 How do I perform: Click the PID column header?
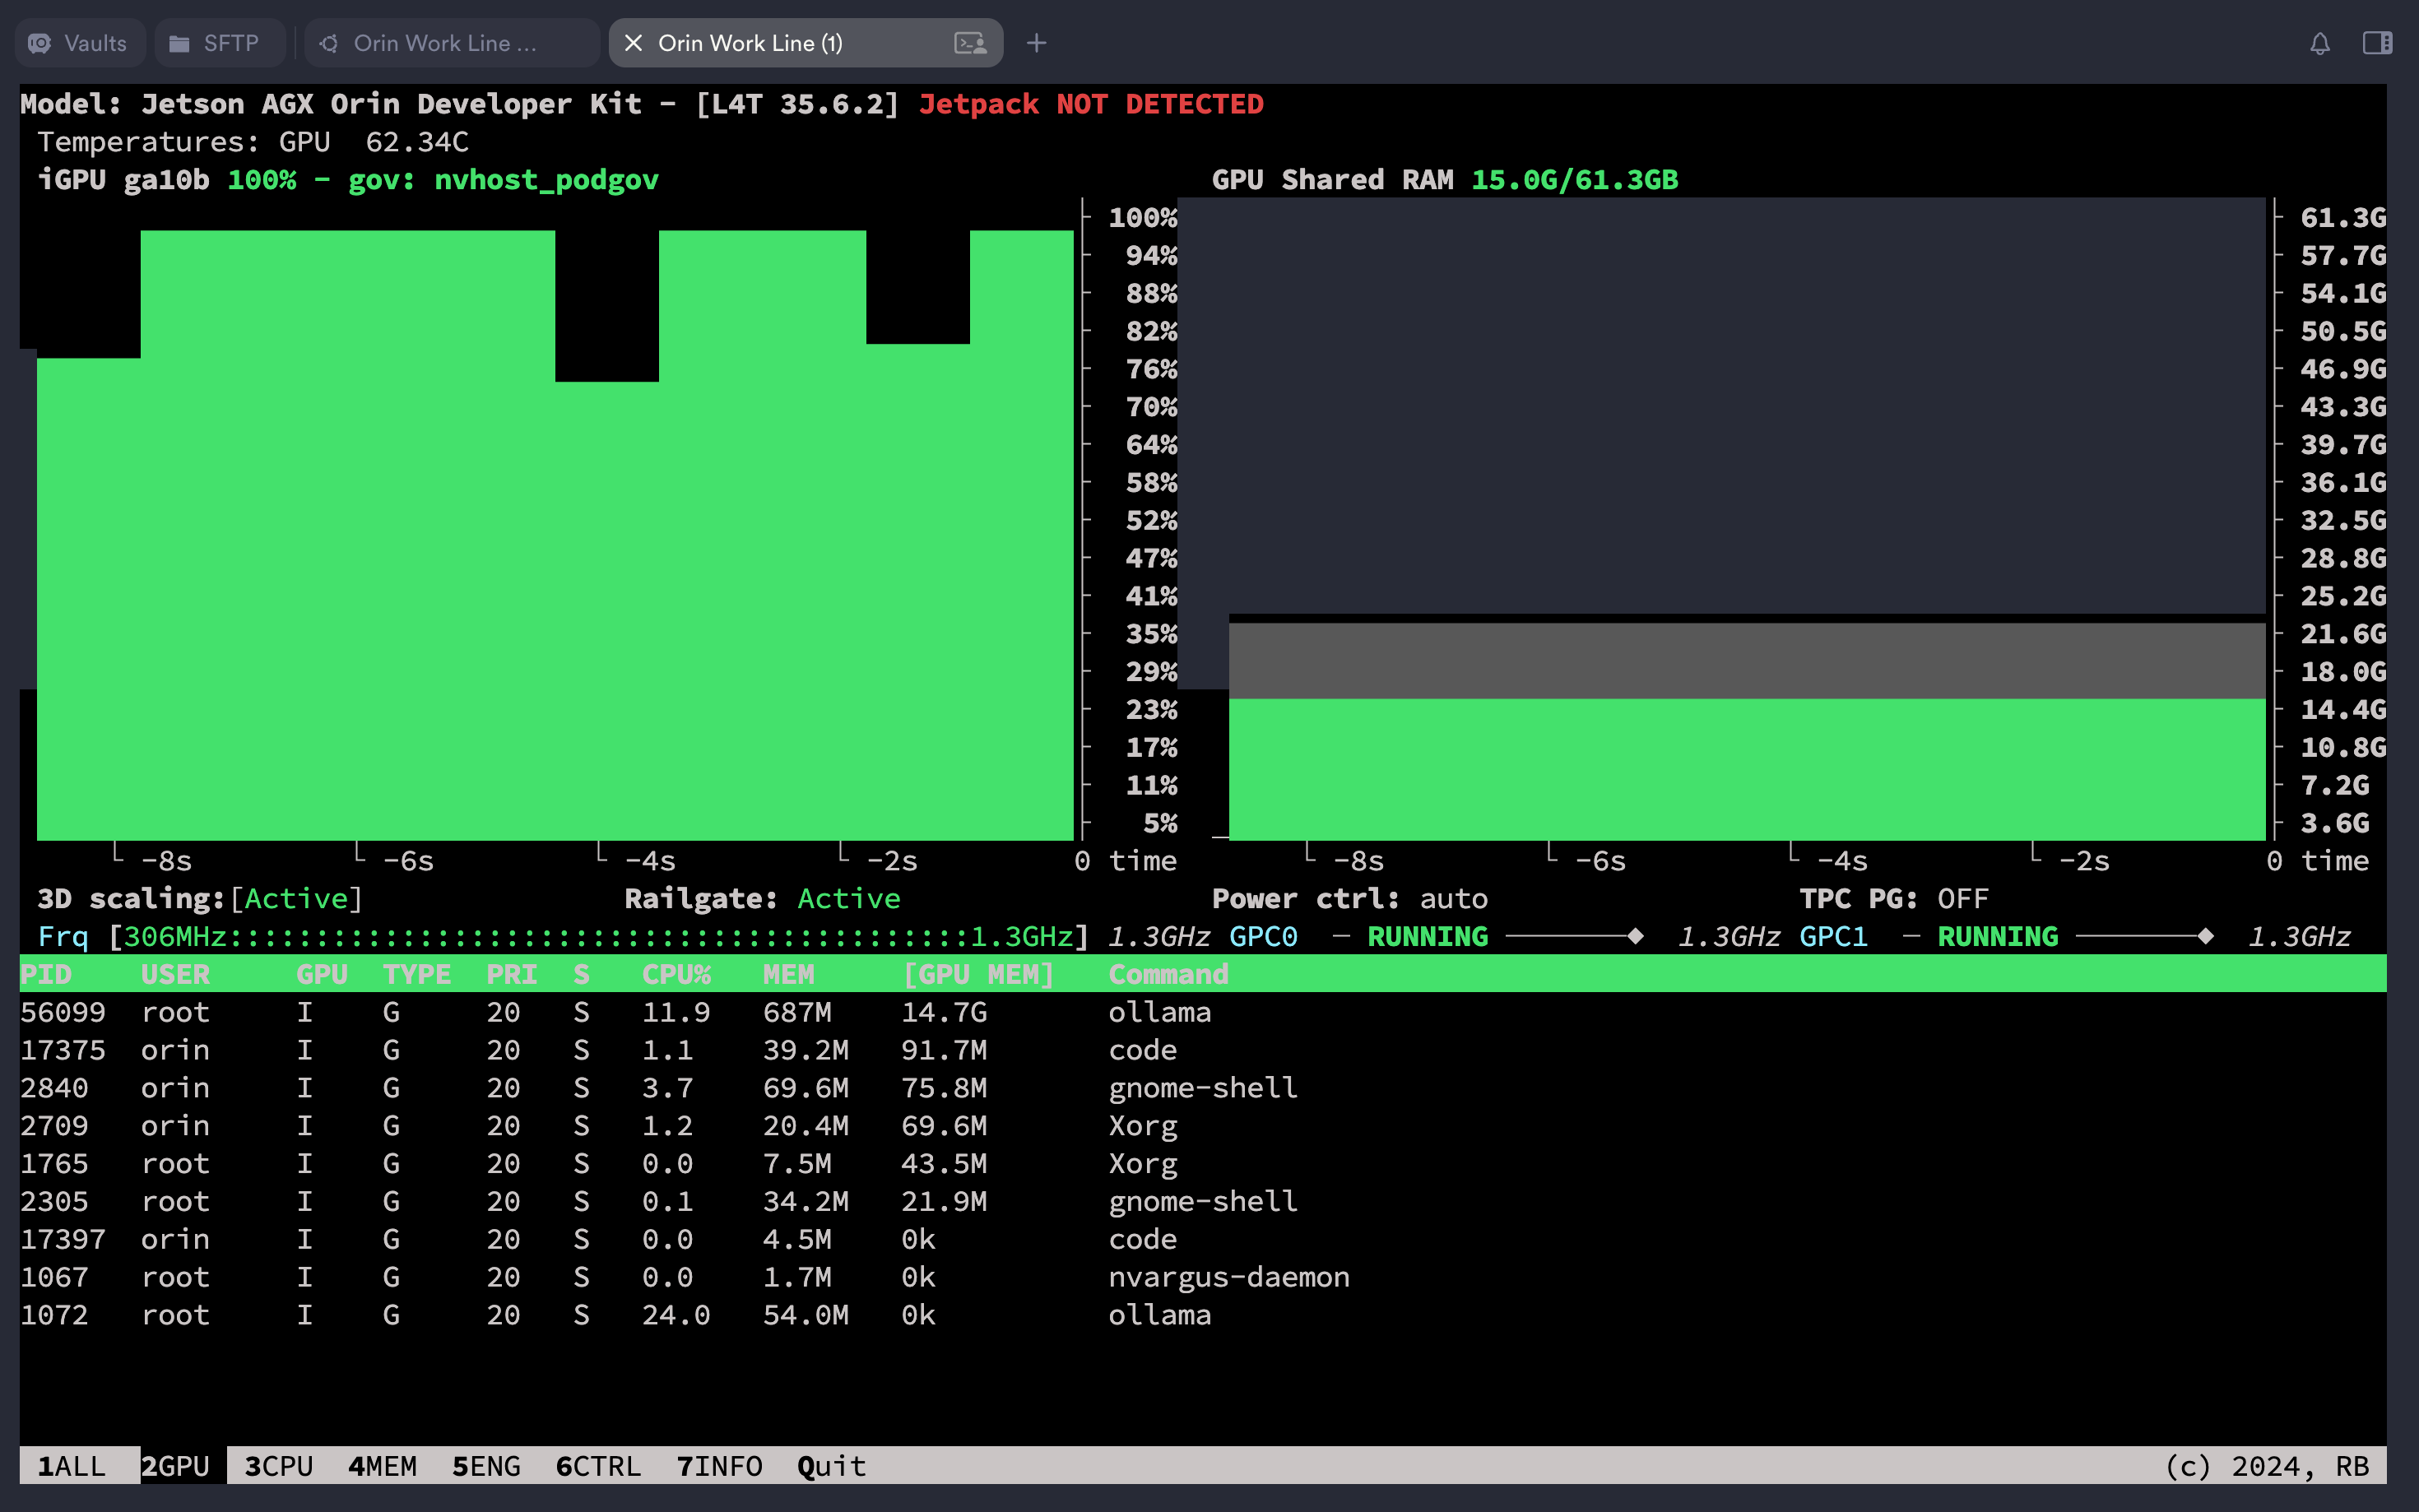point(46,974)
